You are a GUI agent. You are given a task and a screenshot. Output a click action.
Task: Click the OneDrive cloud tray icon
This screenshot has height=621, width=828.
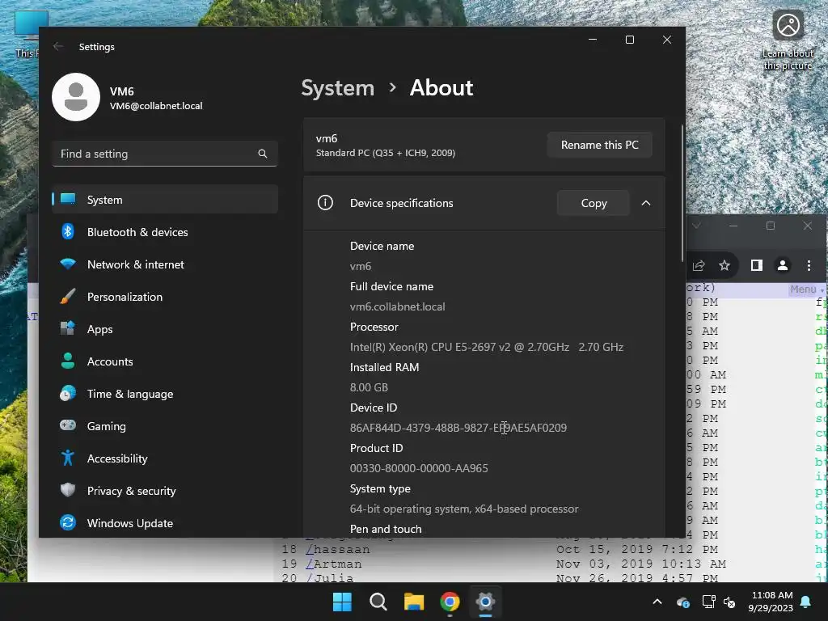click(x=682, y=602)
